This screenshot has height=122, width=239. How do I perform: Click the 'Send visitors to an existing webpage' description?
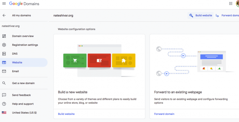point(191,101)
